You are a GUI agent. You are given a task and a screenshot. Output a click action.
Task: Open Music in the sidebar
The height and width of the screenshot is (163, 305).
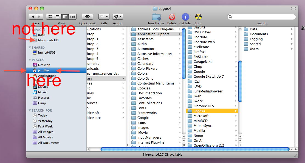42,92
